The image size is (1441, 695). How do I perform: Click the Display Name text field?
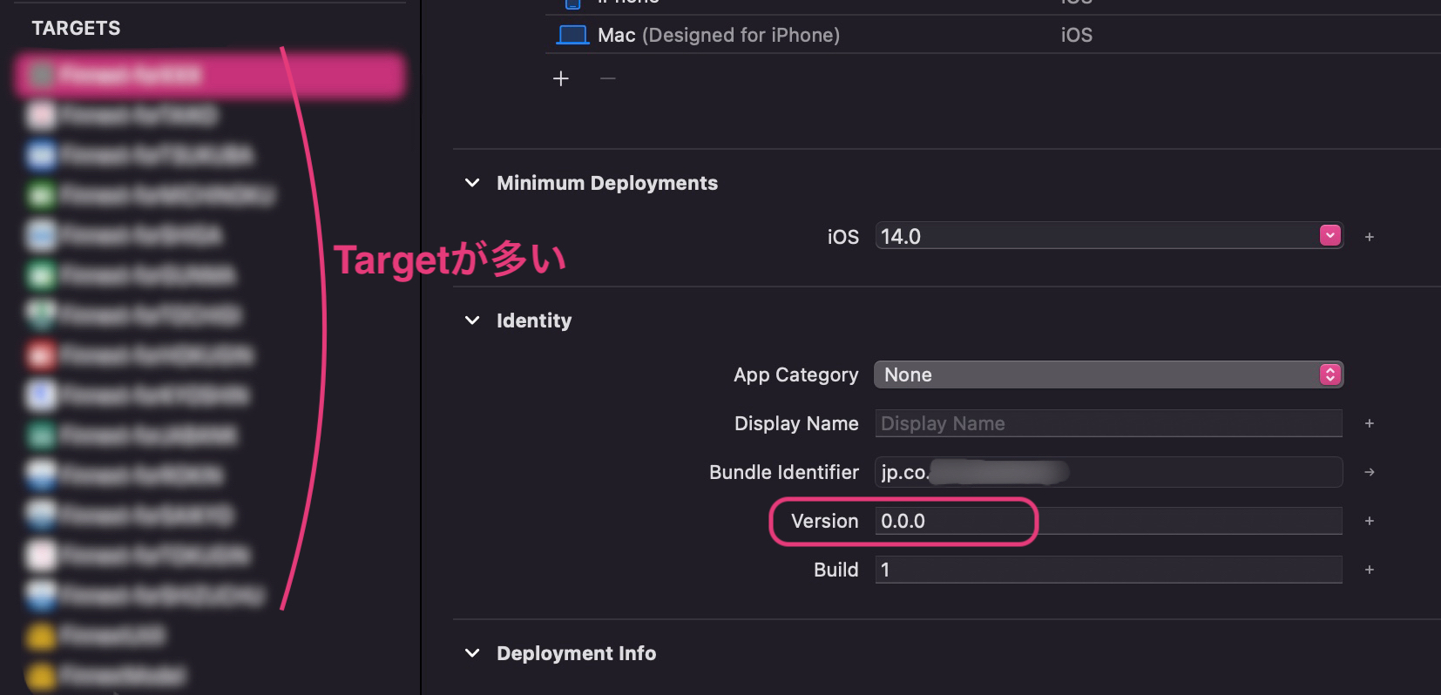coord(1107,423)
